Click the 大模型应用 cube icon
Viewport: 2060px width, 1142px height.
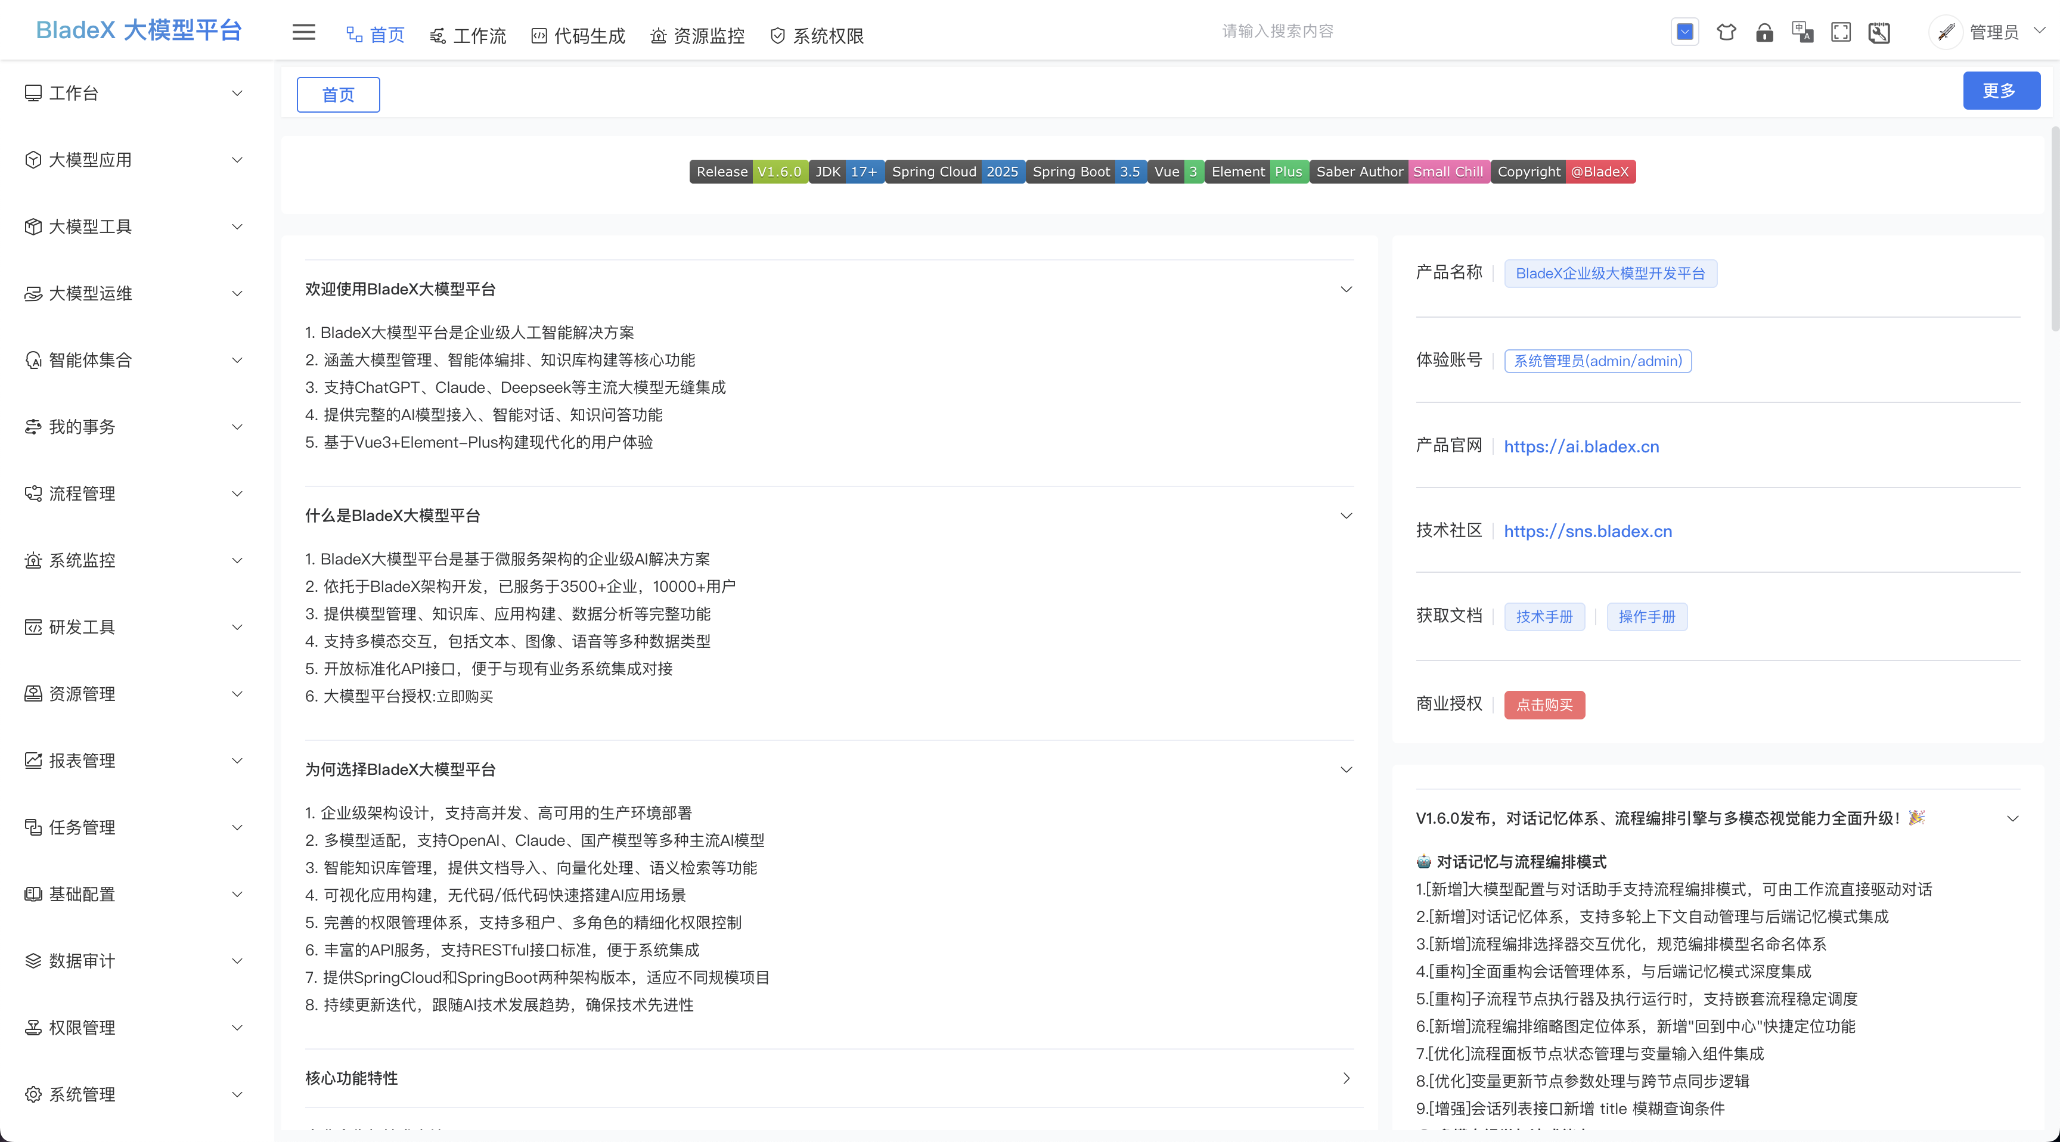click(x=33, y=160)
